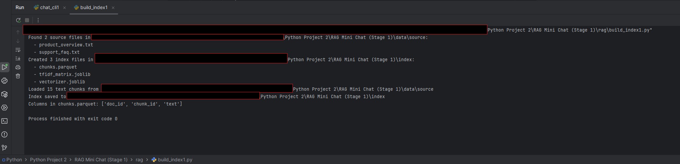Click the Rerun build_index1 icon

[x=18, y=20]
